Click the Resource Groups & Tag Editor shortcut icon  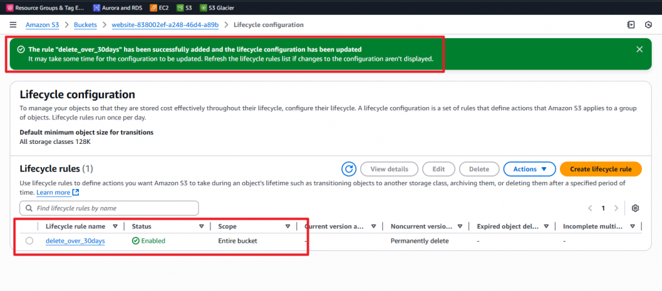tap(9, 8)
